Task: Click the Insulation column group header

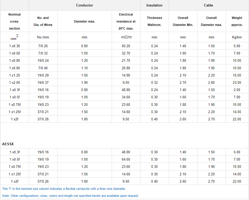Action: [154, 5]
